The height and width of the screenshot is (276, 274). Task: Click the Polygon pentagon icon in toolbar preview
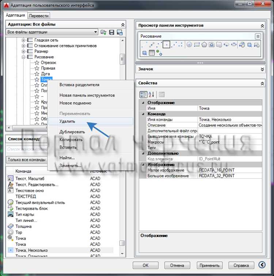tap(204, 45)
